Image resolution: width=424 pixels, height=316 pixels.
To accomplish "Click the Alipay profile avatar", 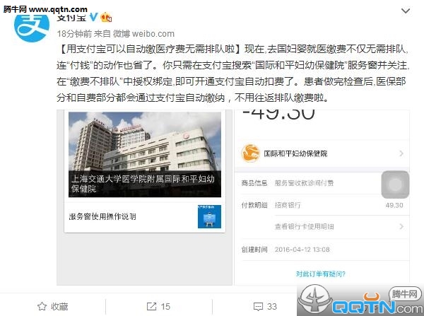I will pyautogui.click(x=32, y=27).
